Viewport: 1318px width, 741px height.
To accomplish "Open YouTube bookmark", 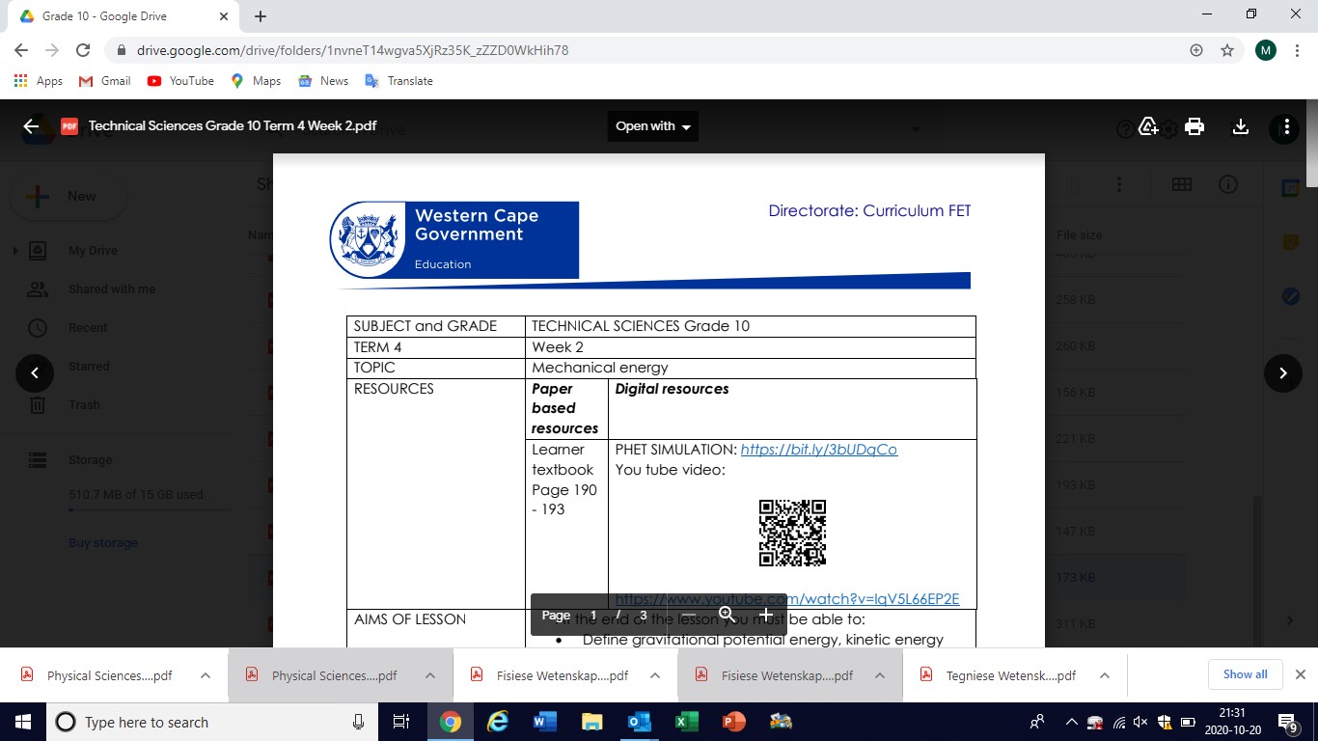I will tap(180, 81).
